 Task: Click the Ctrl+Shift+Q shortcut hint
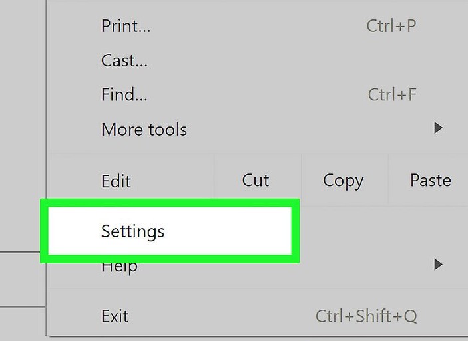[366, 316]
